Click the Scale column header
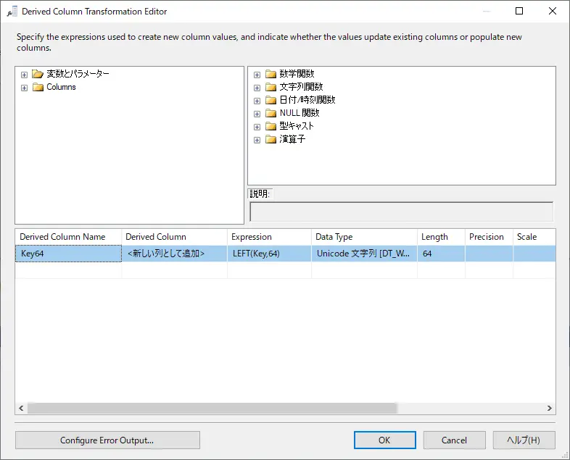The width and height of the screenshot is (570, 460). point(534,237)
